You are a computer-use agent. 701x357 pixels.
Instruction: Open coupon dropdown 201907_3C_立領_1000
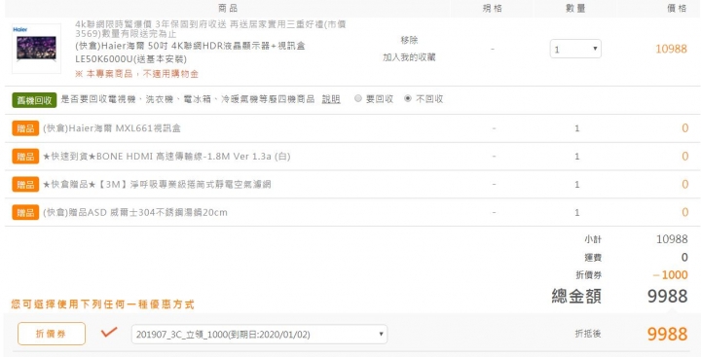click(x=259, y=335)
